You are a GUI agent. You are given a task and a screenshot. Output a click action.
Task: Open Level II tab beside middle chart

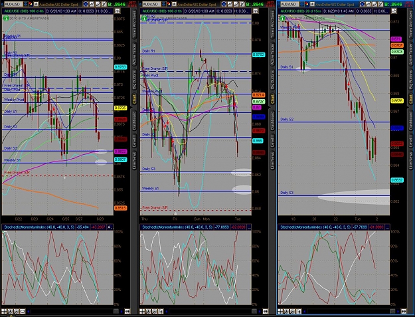click(x=272, y=141)
